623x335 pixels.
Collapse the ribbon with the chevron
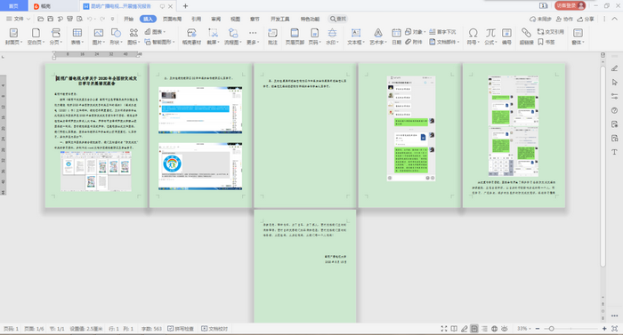coord(614,19)
